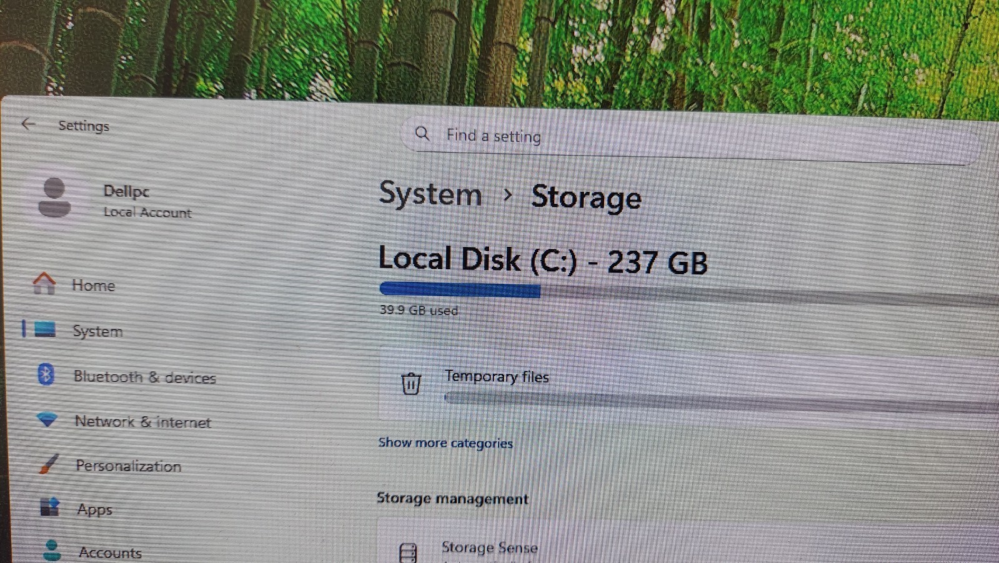Click the Bluetooth icon in sidebar
Image resolution: width=999 pixels, height=563 pixels.
46,374
